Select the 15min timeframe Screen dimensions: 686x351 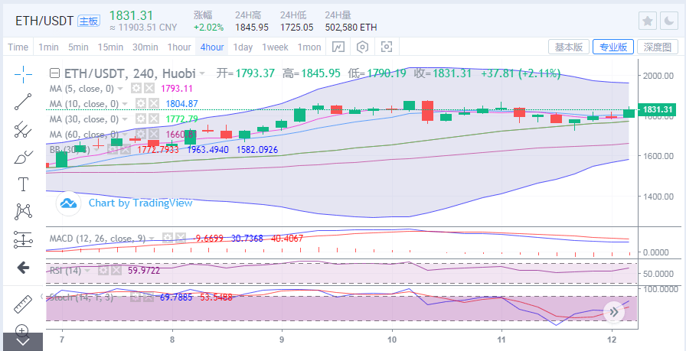(x=111, y=47)
